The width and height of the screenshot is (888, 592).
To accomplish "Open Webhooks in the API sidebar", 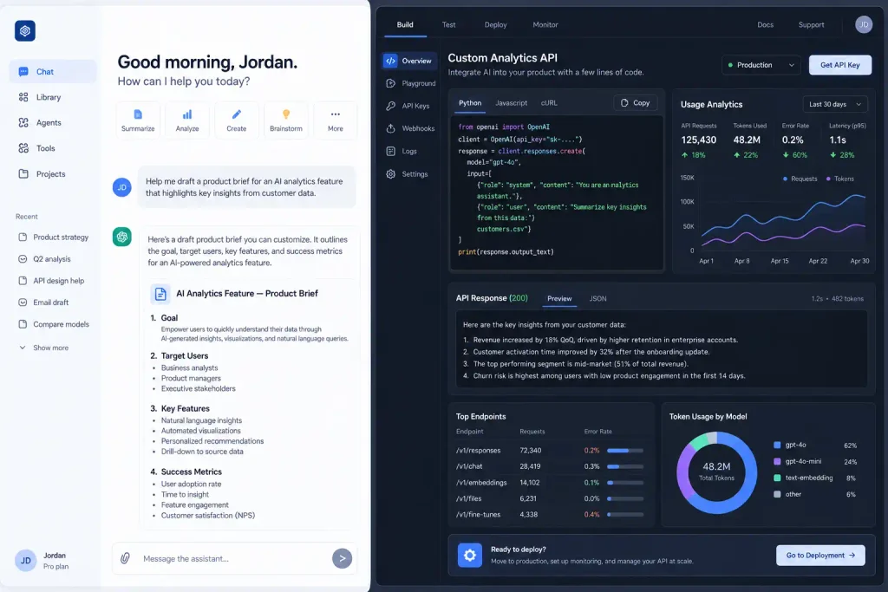I will coord(411,128).
